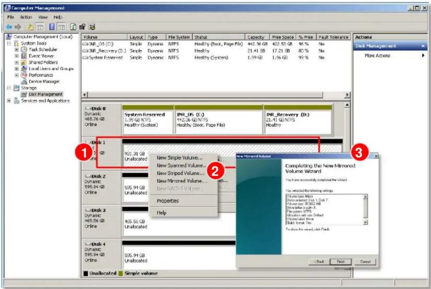The width and height of the screenshot is (431, 289).
Task: Sort by the Capacity column header
Action: point(257,37)
